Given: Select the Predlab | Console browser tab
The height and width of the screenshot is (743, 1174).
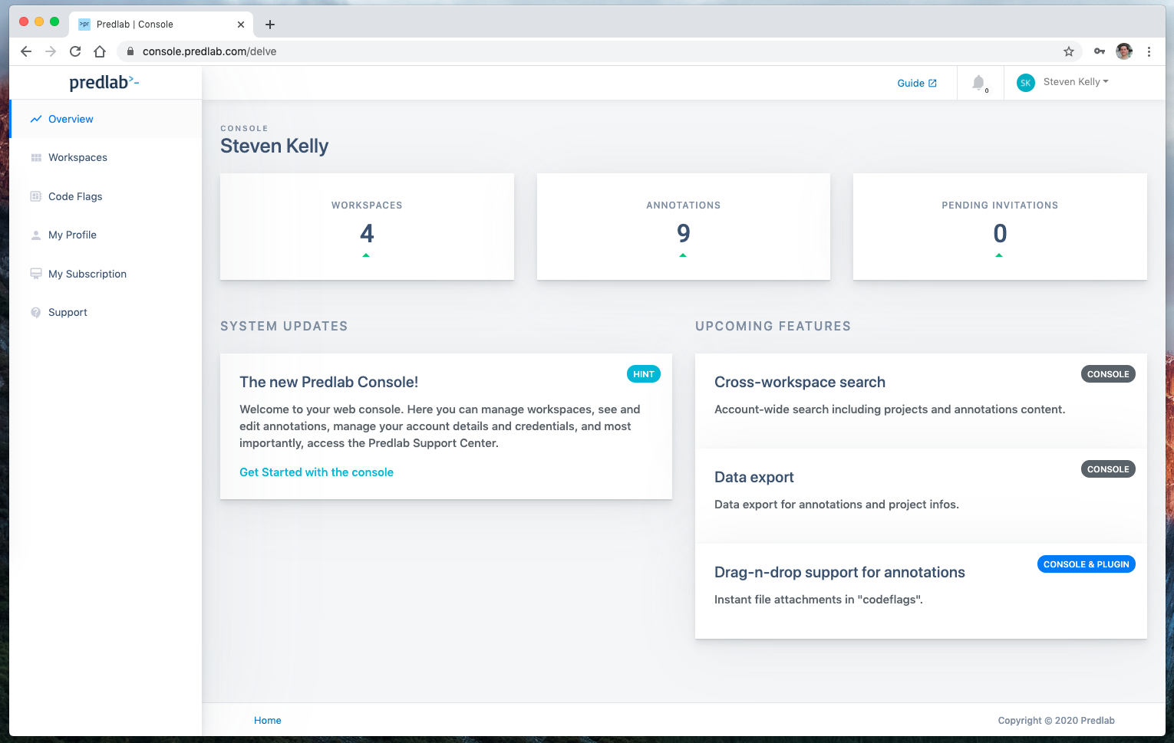Looking at the screenshot, I should click(x=161, y=25).
